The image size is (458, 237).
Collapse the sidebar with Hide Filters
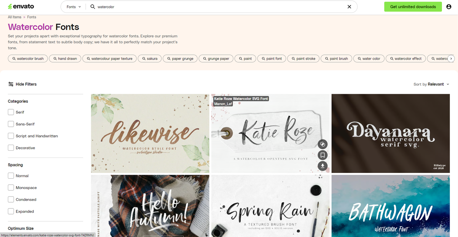[x=22, y=84]
